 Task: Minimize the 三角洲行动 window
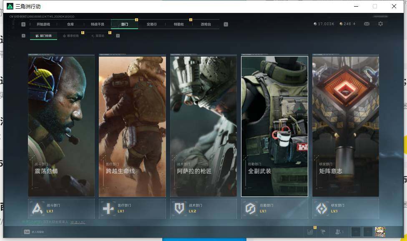[356, 6]
